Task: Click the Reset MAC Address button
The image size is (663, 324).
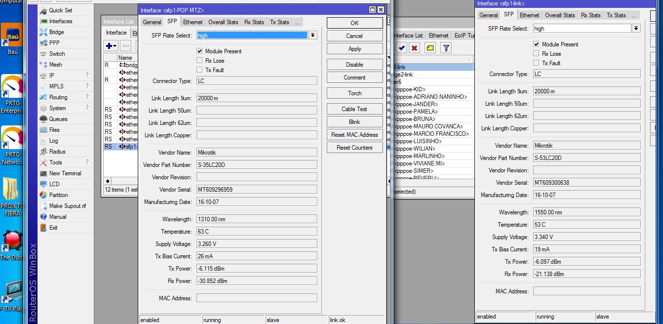Action: point(354,135)
